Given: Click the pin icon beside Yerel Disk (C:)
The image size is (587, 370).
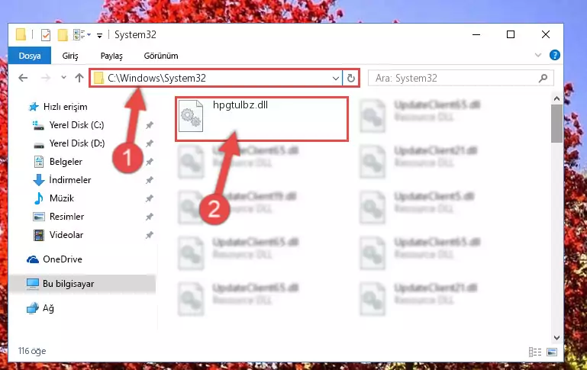Looking at the screenshot, I should click(150, 125).
